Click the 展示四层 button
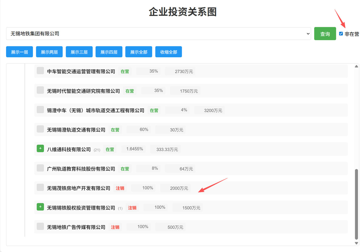This screenshot has height=252, width=362. pyautogui.click(x=109, y=52)
